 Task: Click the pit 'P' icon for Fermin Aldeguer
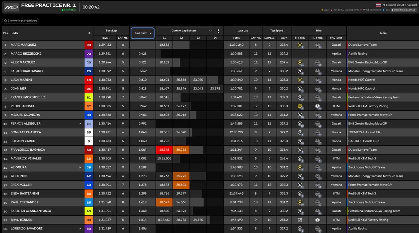pyautogui.click(x=80, y=124)
